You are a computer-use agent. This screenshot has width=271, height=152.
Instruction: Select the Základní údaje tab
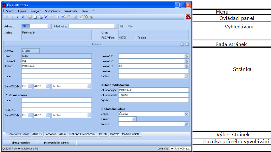tap(19, 134)
